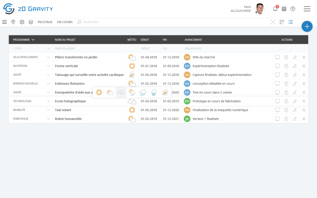Click 'Test en cours dans 2 usines'

click(212, 92)
